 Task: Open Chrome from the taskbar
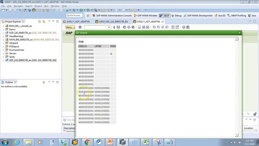click(x=87, y=142)
